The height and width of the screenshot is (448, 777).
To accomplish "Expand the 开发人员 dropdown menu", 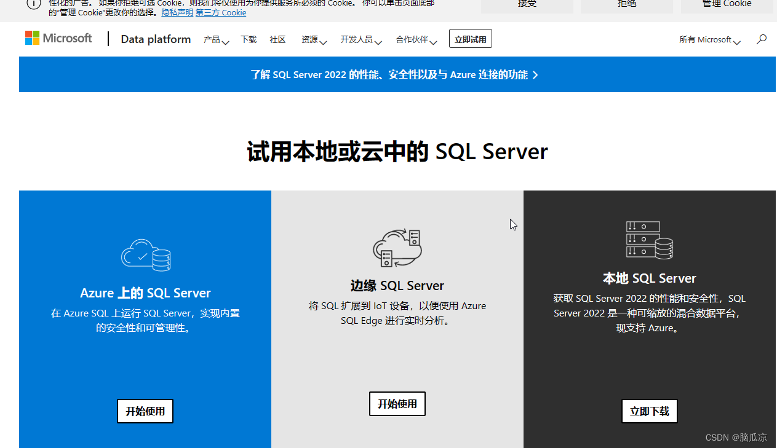I will pos(361,39).
